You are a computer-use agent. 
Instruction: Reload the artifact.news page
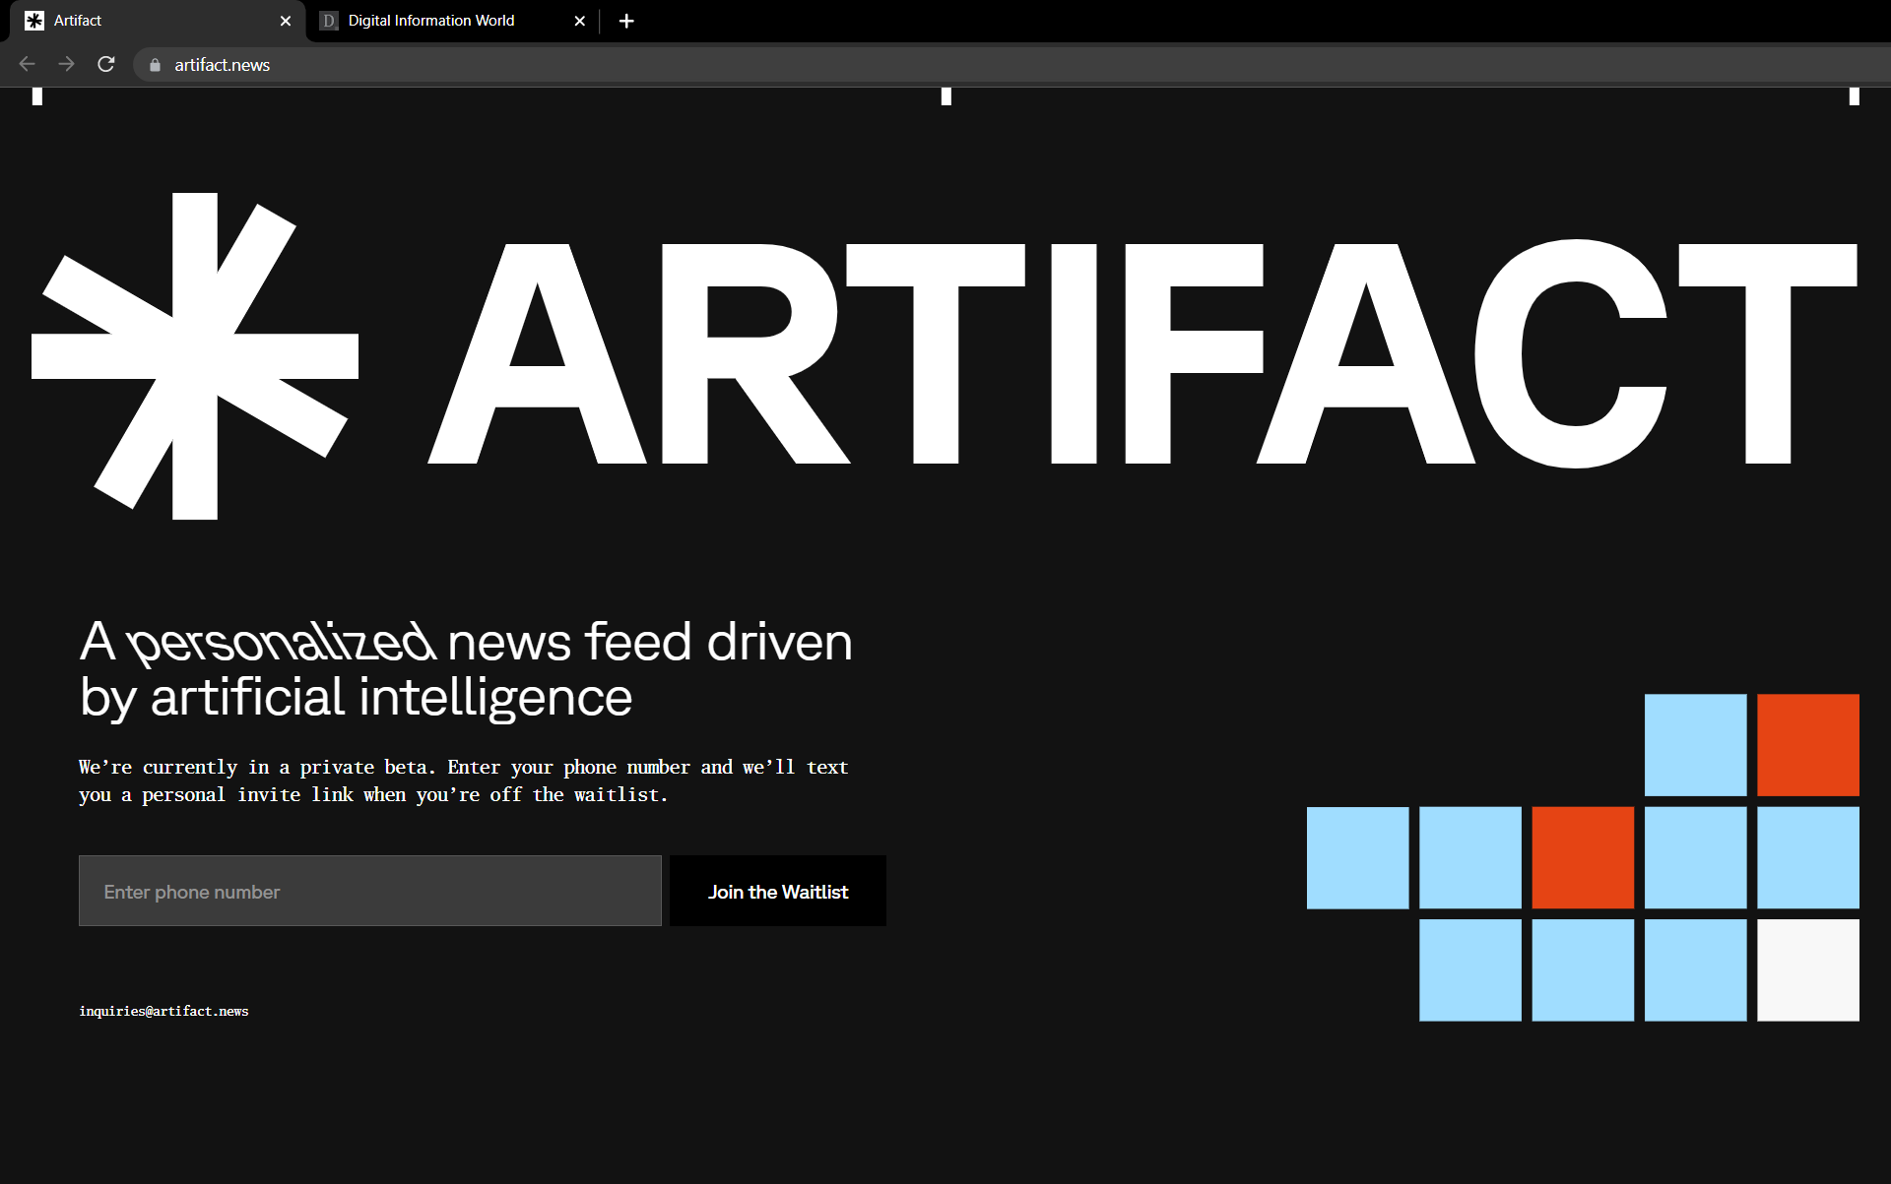(106, 64)
